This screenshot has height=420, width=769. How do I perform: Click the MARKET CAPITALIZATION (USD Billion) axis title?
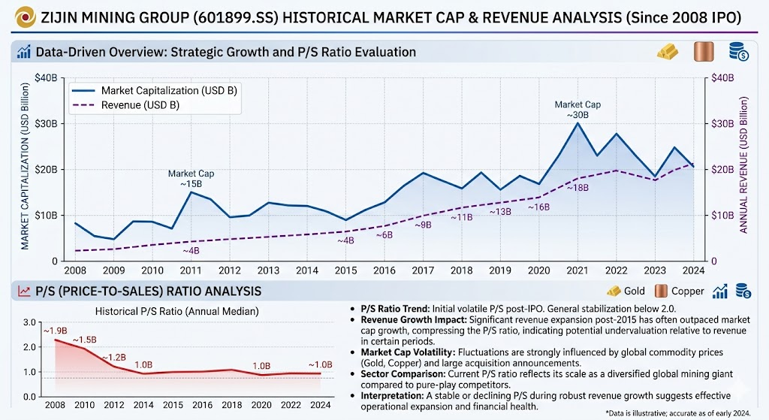point(25,166)
